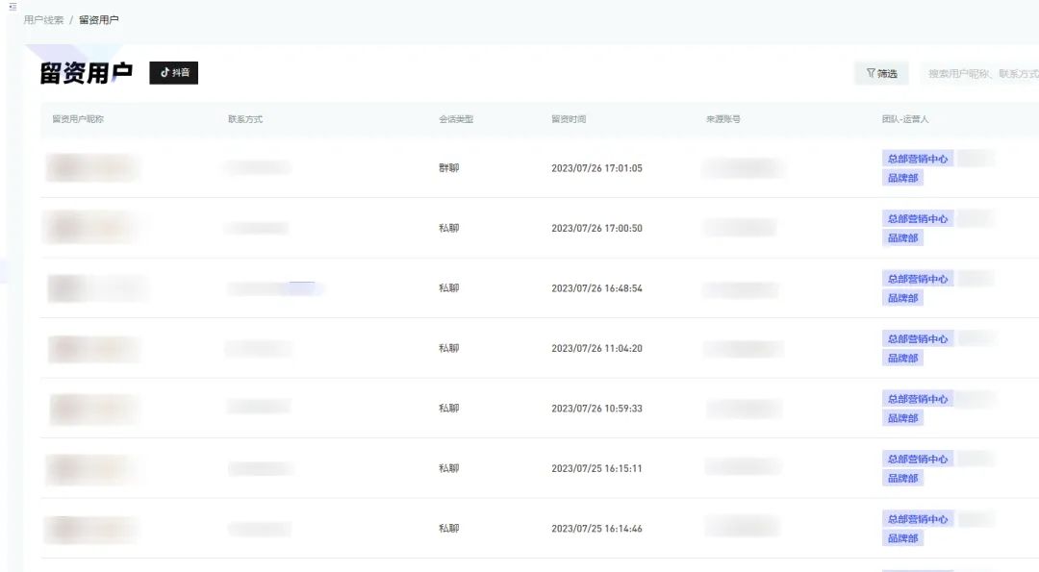The height and width of the screenshot is (572, 1039).
Task: Select 品牌部 tag in 16:48:54 row
Action: click(902, 299)
